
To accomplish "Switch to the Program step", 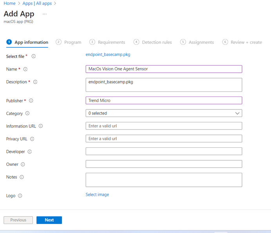I will [69, 42].
